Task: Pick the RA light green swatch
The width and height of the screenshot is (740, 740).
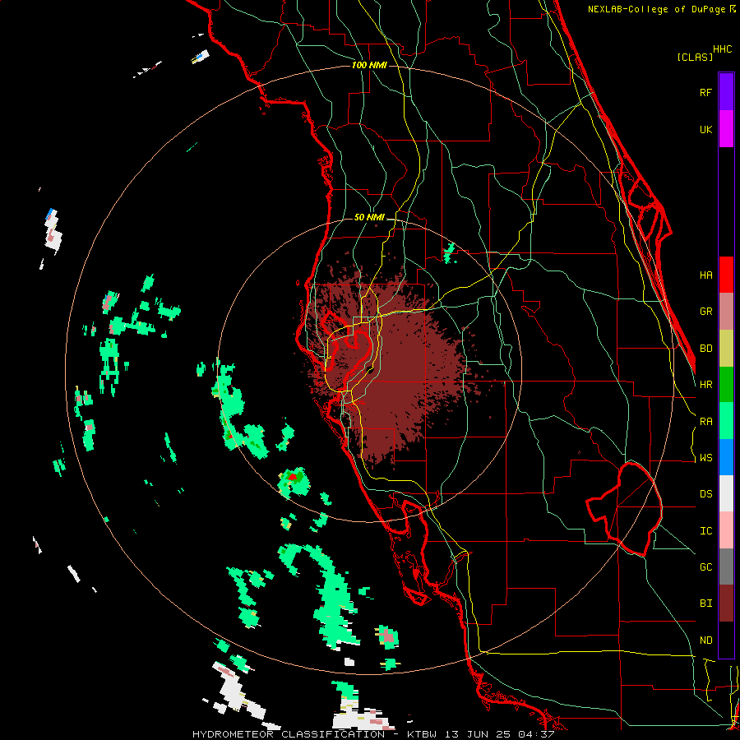Action: coord(726,421)
